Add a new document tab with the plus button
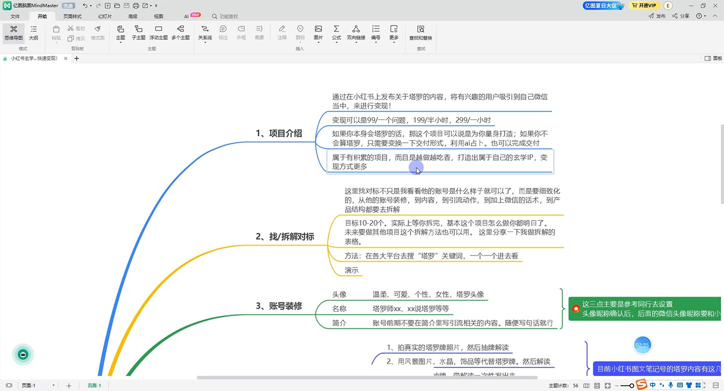 tap(77, 58)
